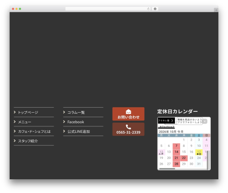
Task: Select today's date 17 highlighted yellow
Action: point(199,152)
